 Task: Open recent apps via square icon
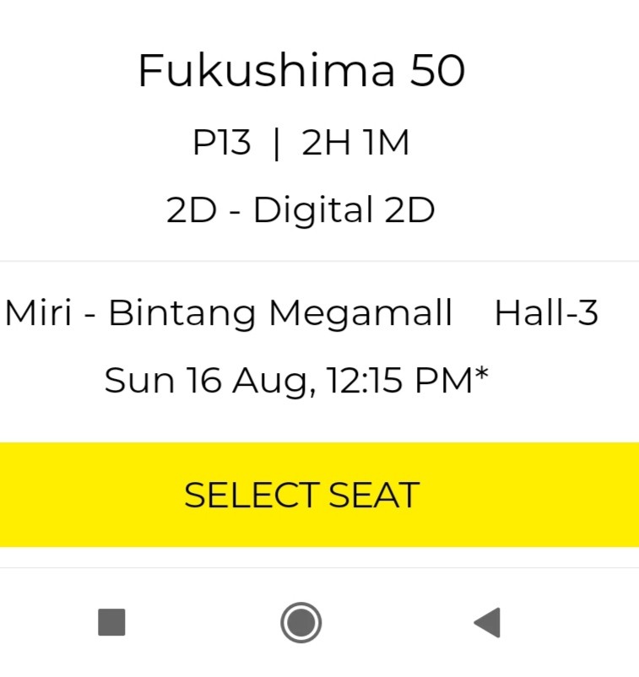pyautogui.click(x=112, y=623)
